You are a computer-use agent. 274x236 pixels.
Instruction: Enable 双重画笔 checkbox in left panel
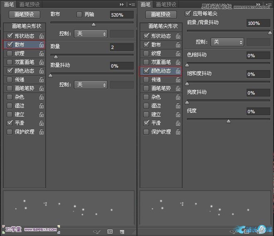(x=10, y=62)
